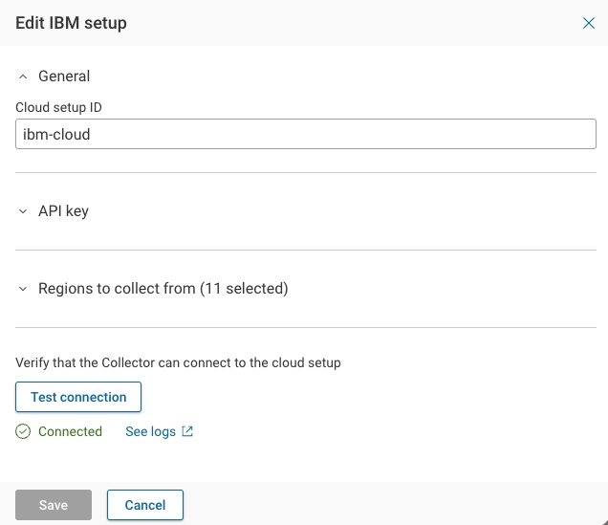Expand the Regions to collect from chevron
Screen dimensions: 608x525
(23, 289)
